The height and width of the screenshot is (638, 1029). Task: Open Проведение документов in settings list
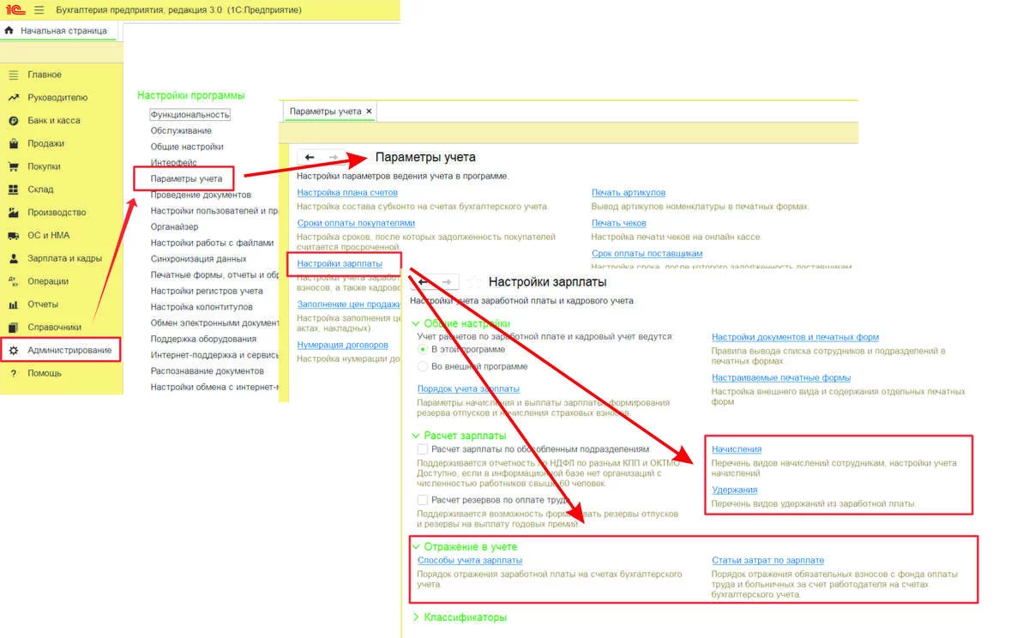201,195
